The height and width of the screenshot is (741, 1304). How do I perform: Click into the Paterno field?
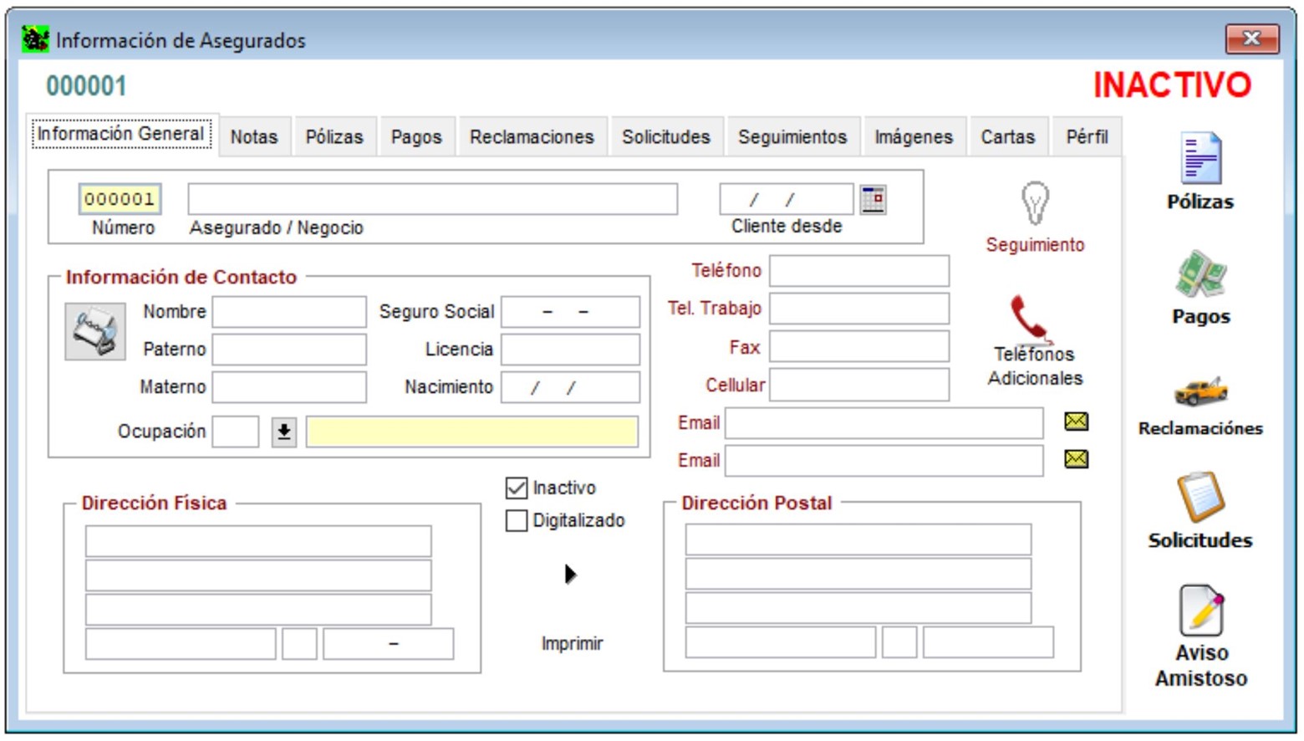(x=289, y=350)
